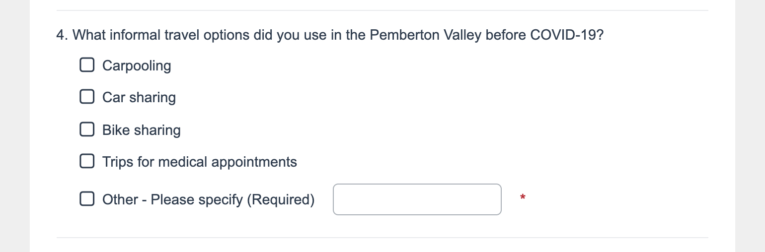
Task: Click the divider line above question 4
Action: pos(382,10)
